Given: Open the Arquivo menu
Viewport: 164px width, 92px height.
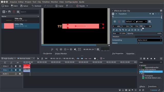Looking at the screenshot, I should point(13,2).
